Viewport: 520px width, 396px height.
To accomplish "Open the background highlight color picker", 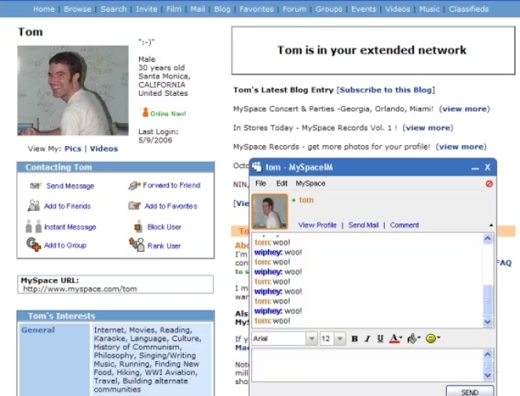I will pos(413,339).
